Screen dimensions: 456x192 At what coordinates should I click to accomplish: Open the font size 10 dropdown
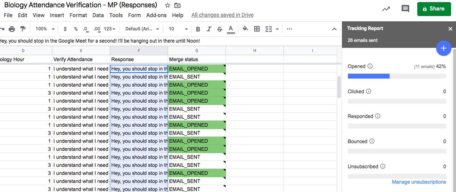pos(178,29)
